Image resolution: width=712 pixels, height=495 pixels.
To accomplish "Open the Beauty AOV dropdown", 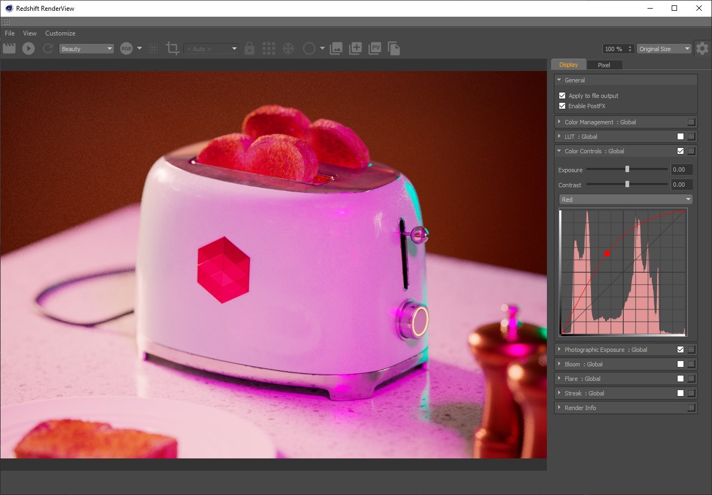I will pos(87,48).
